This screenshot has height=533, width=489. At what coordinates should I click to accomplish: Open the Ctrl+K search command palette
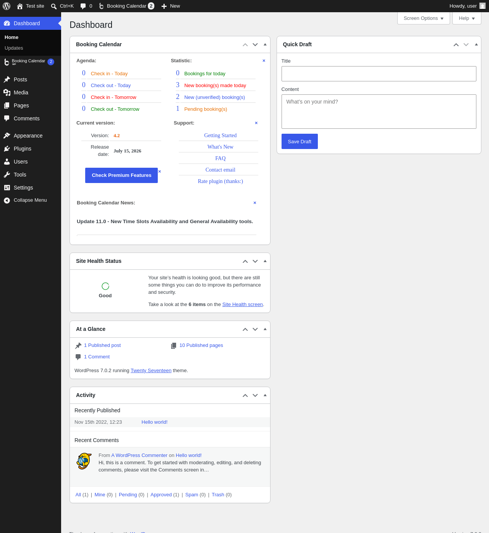click(62, 6)
